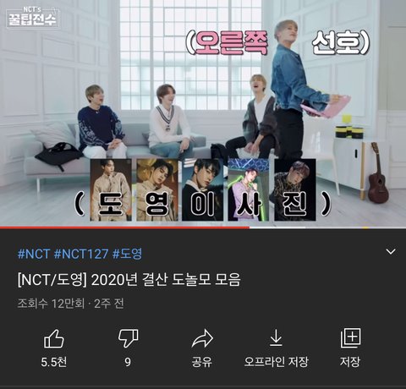
Task: Tap the 5.5천 like count label
Action: 54,362
